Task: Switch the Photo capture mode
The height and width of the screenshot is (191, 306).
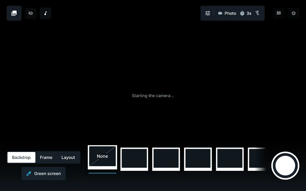Action: 227,13
